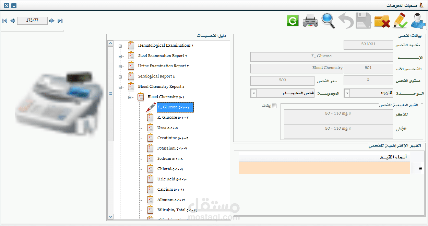Click the أسماء القيم column header
This screenshot has width=428, height=226.
[x=324, y=157]
